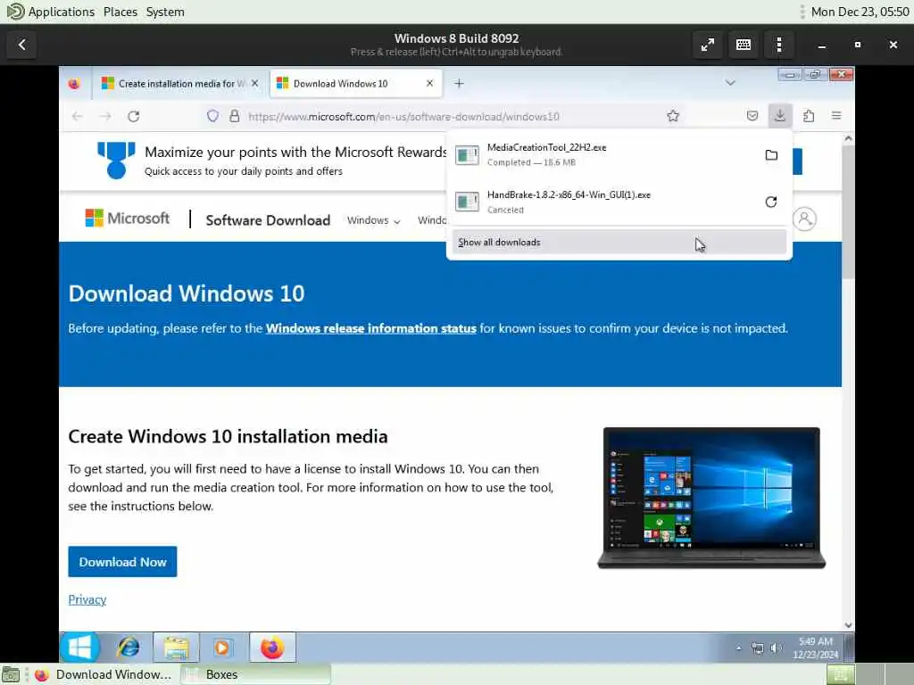The width and height of the screenshot is (914, 685).
Task: Click the Software Download heading link
Action: (268, 220)
